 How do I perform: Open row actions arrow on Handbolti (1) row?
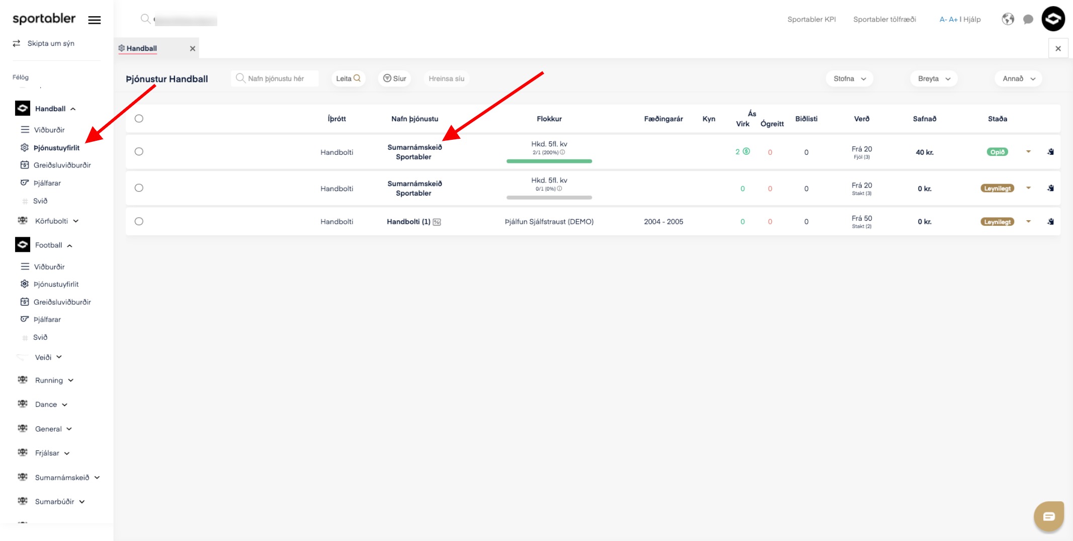(1029, 221)
